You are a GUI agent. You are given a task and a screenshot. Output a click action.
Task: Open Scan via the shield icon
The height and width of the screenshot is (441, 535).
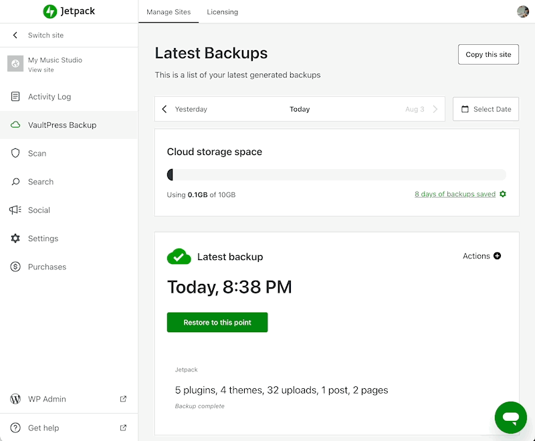(15, 153)
